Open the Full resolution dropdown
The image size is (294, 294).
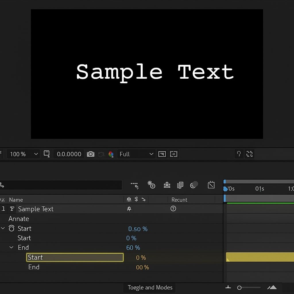136,154
